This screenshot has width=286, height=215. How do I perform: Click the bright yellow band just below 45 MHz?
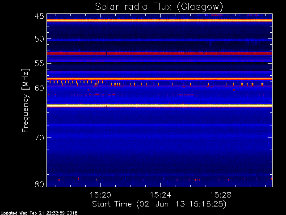coord(160,21)
